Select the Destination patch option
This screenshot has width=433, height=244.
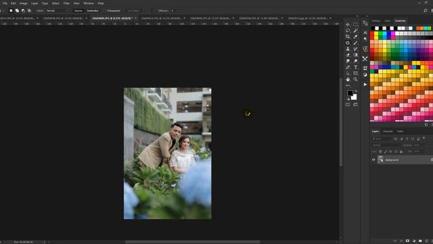pyautogui.click(x=93, y=11)
